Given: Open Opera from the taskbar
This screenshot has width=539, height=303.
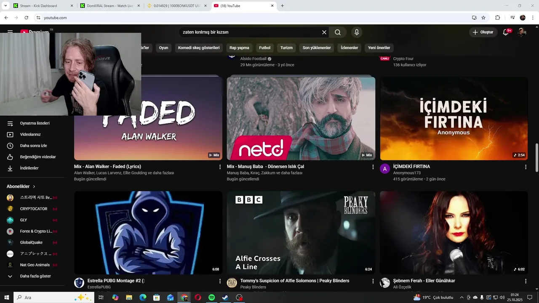Looking at the screenshot, I should 198,298.
